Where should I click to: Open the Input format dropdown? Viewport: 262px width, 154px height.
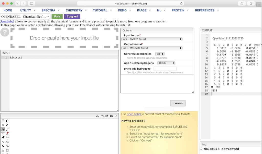tap(151, 39)
